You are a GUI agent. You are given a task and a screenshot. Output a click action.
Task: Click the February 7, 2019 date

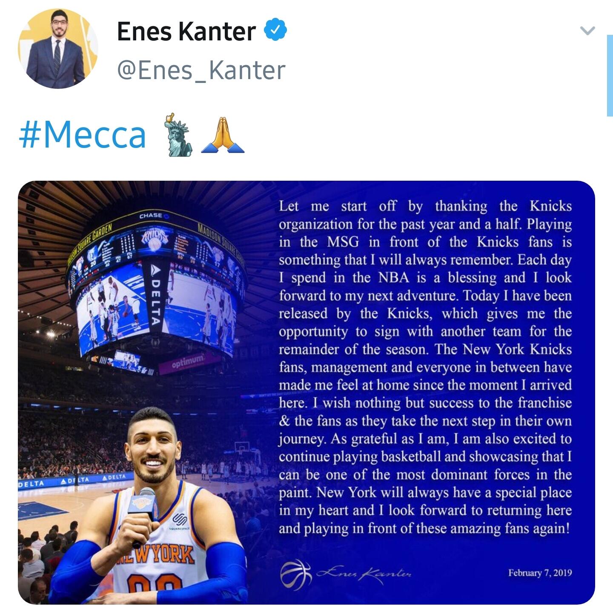pos(540,573)
